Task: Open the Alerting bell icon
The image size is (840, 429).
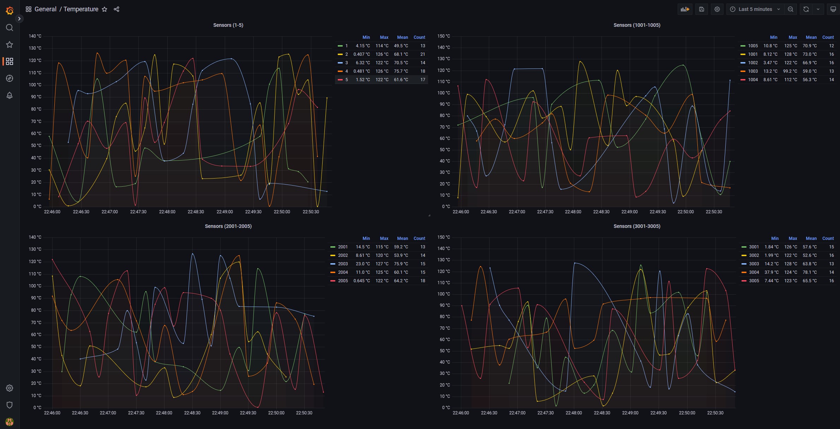Action: (10, 95)
